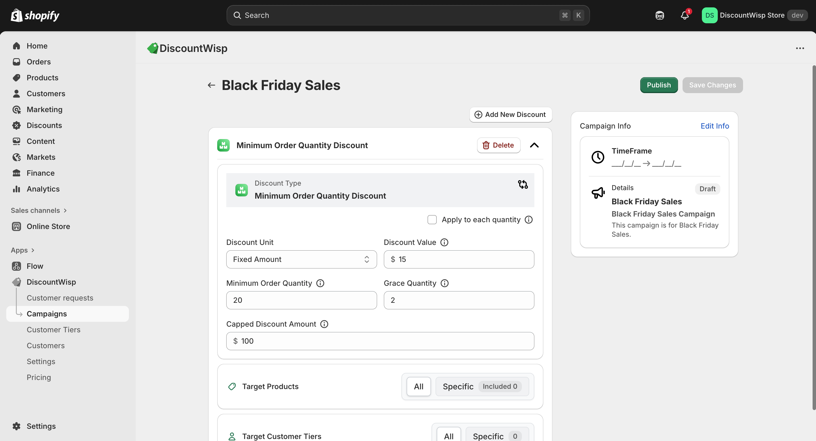Viewport: 816px width, 441px height.
Task: Click the swap discount type icon
Action: [x=523, y=184]
